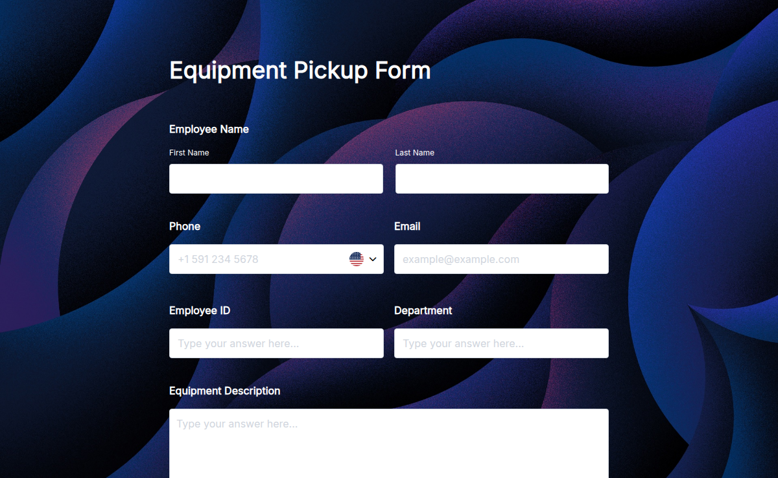Click the Phone field label
778x478 pixels.
click(184, 226)
